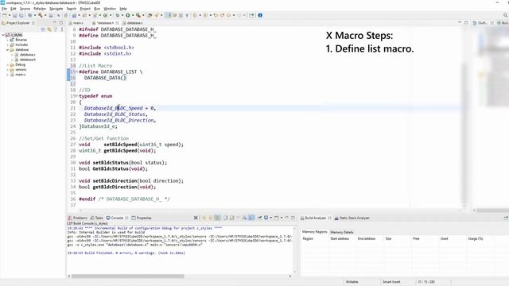Viewport: 509px width, 286px height.
Task: Click the Search magnifier at toolbar right
Action: coord(506,15)
